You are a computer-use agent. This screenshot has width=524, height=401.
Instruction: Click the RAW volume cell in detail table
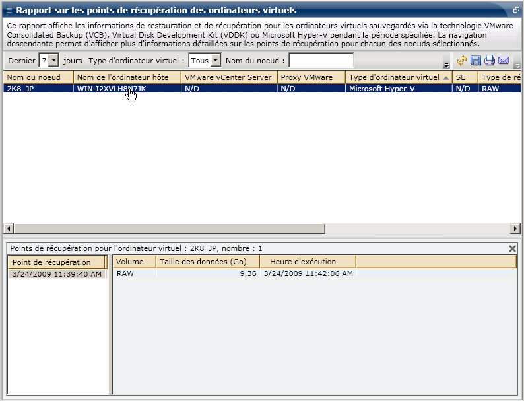[135, 273]
